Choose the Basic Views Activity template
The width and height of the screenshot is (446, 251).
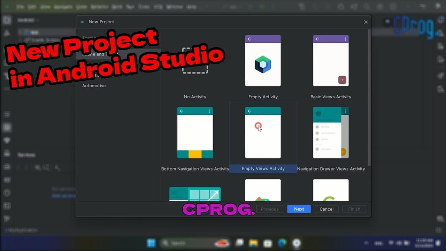pos(331,61)
